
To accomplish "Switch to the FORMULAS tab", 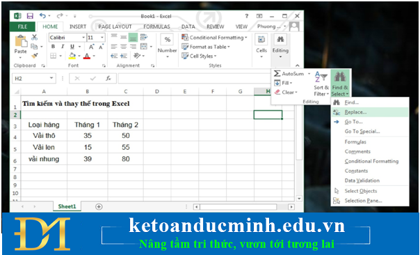I will point(156,26).
